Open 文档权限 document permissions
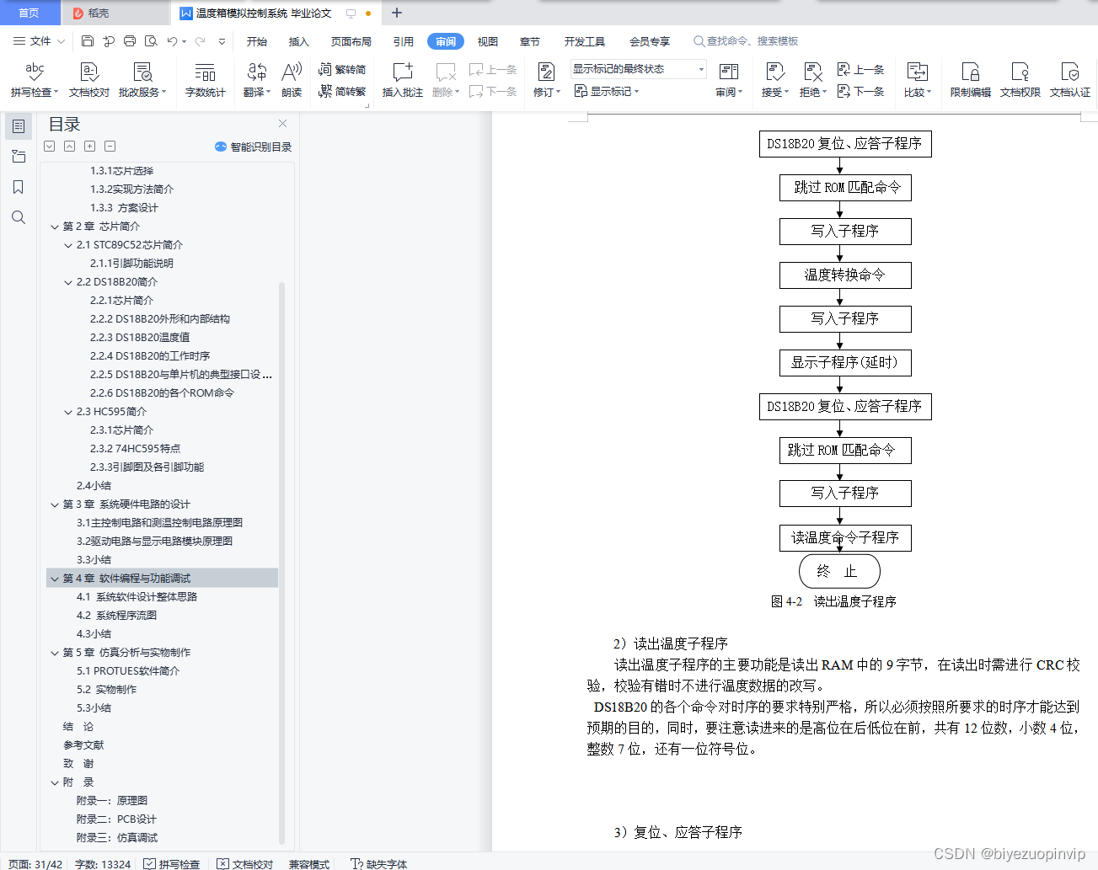The width and height of the screenshot is (1098, 870). (1020, 79)
